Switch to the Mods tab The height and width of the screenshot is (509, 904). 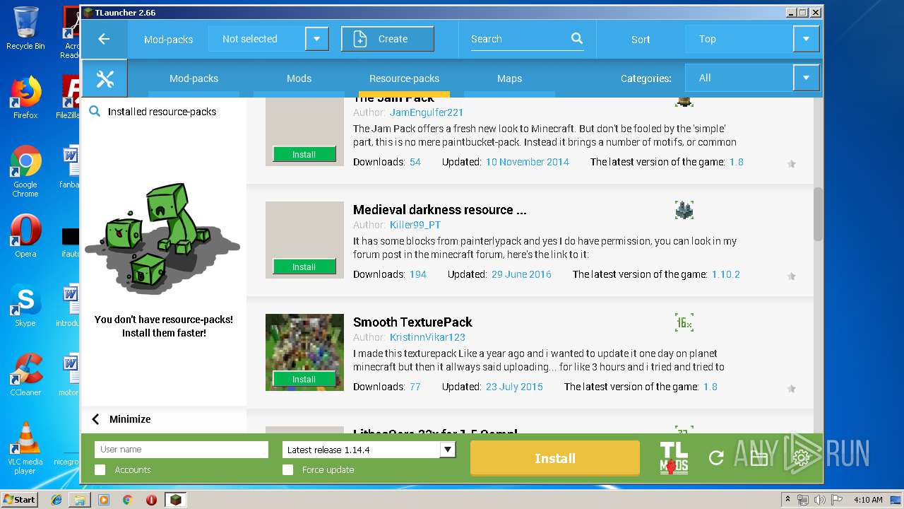(x=299, y=78)
